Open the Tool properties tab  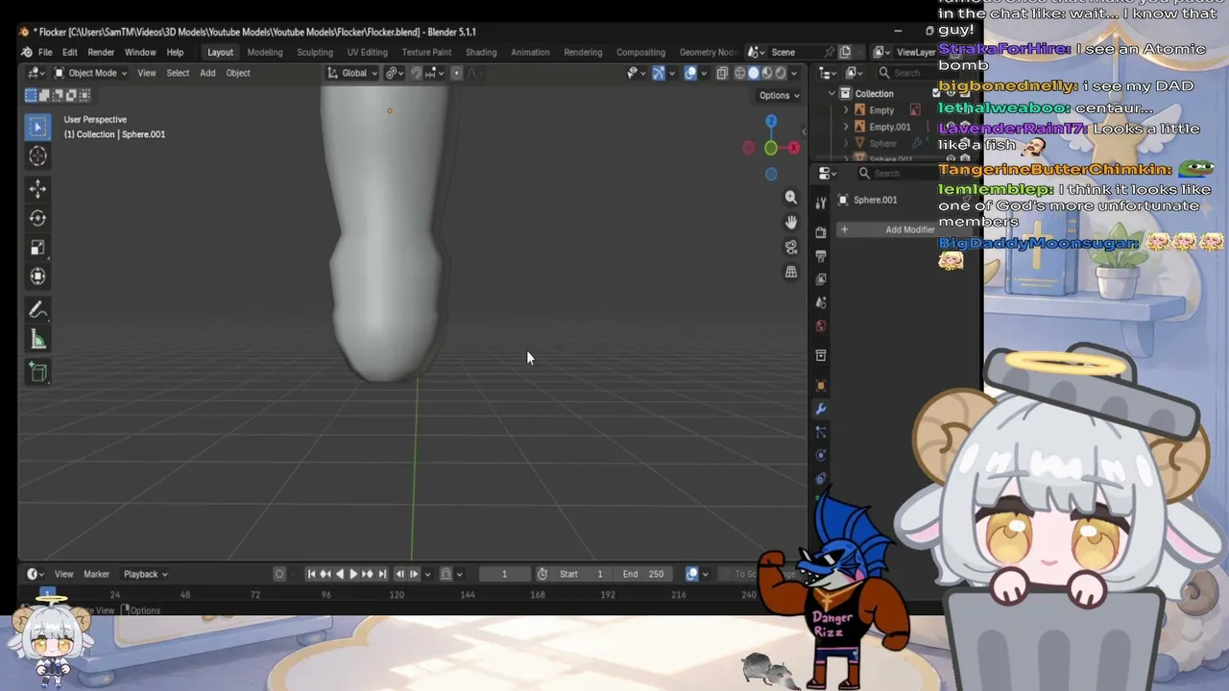821,203
